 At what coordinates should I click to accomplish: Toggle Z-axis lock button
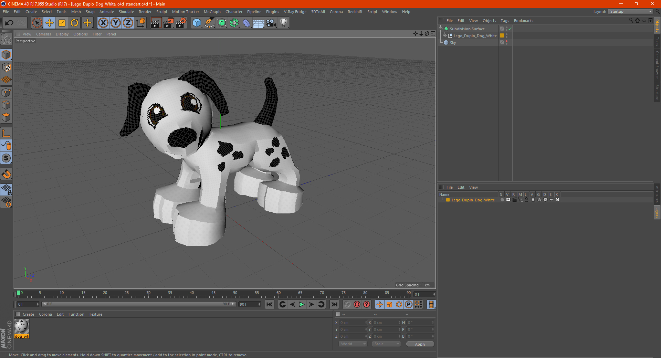128,23
